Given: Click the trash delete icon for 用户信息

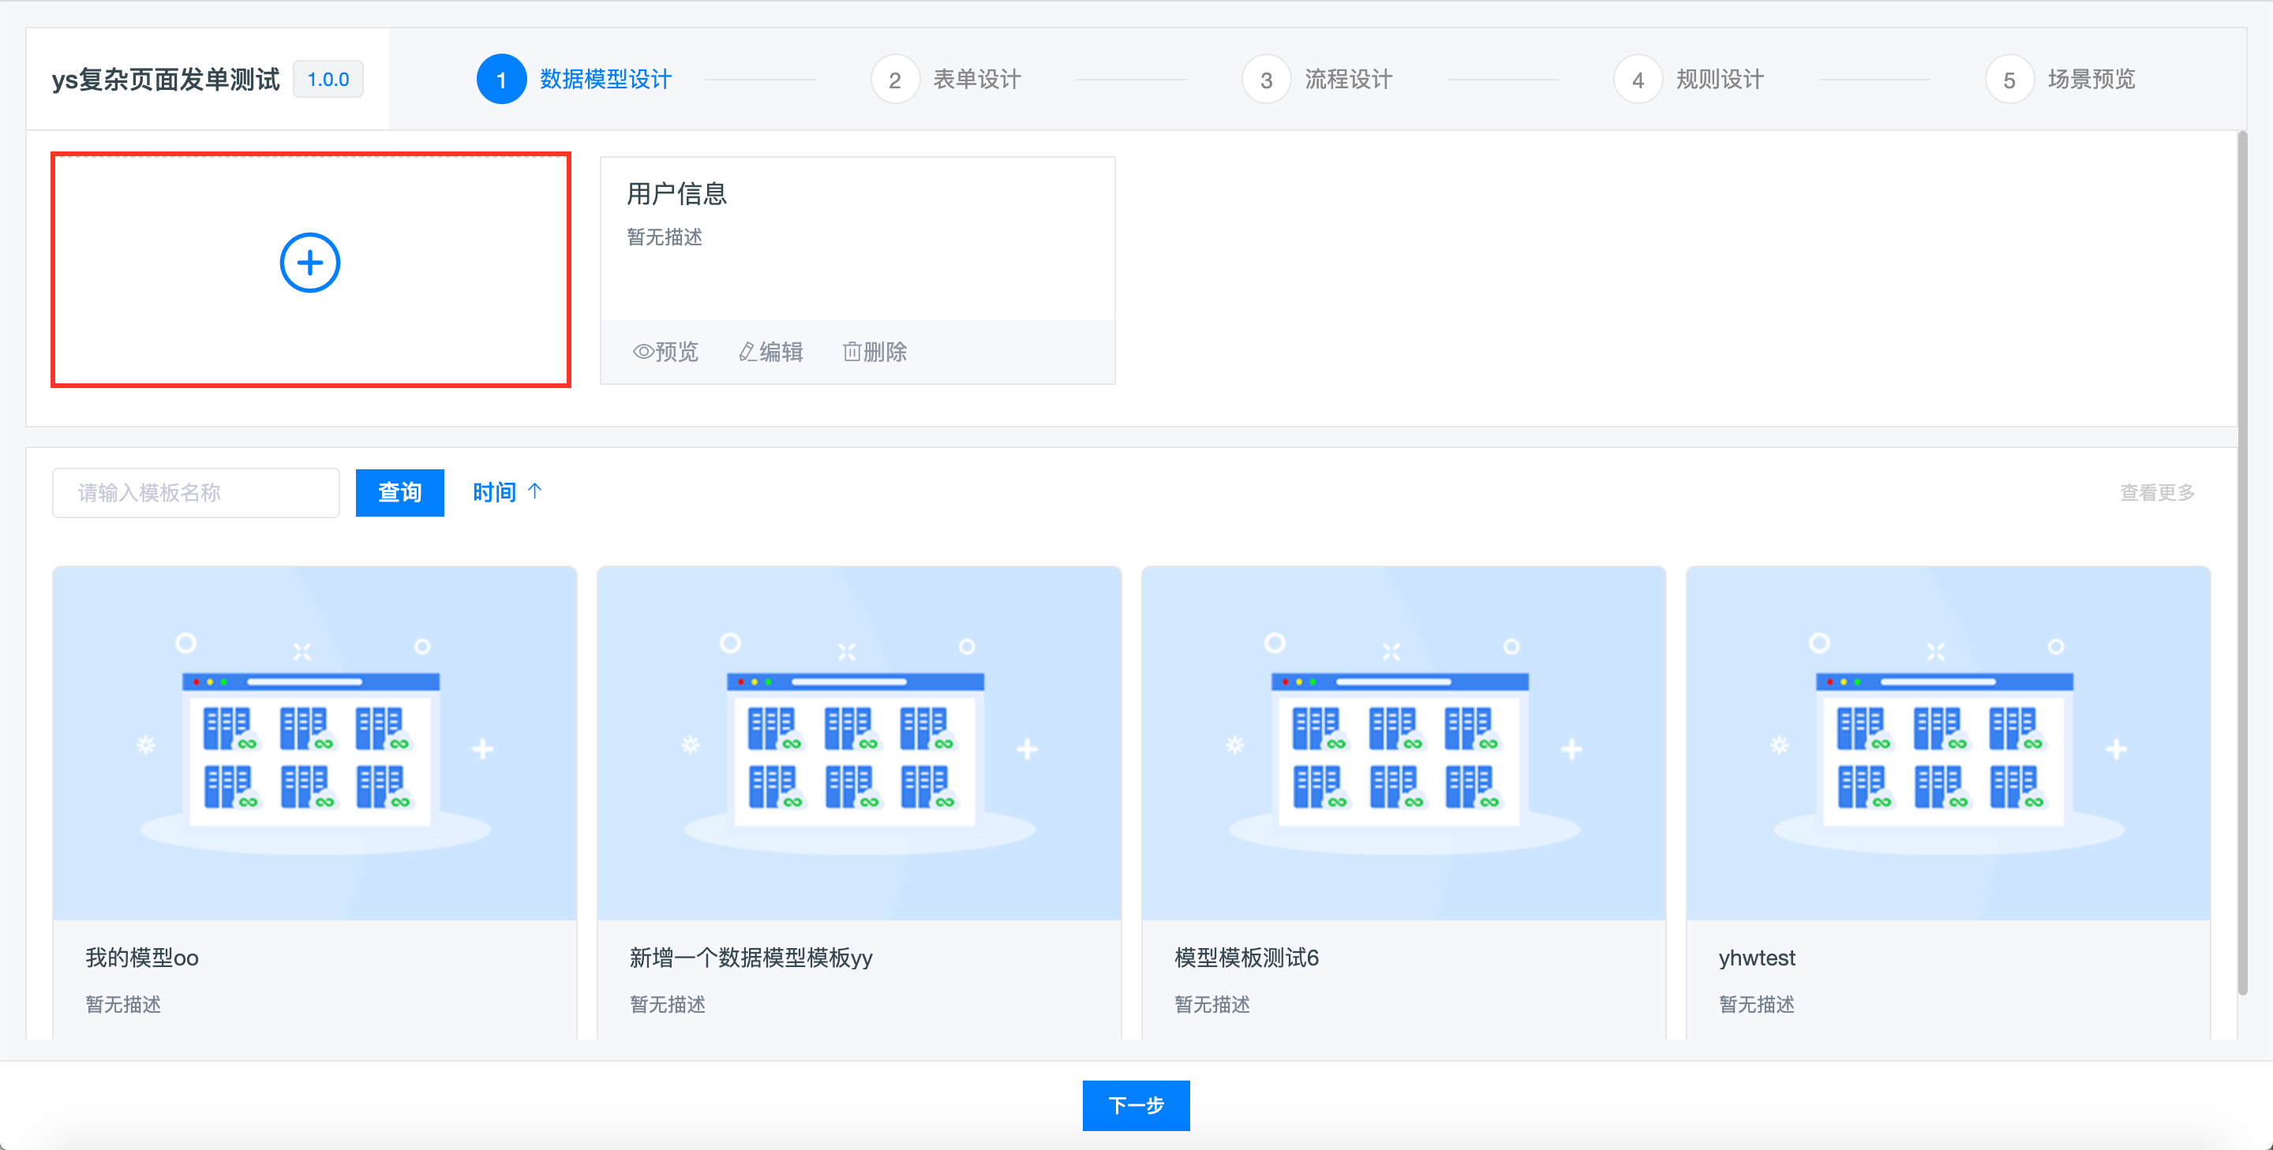Looking at the screenshot, I should click(852, 352).
